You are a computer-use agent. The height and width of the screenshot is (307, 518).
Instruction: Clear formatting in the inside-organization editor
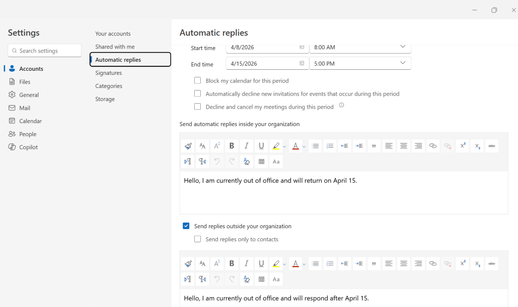[x=246, y=161]
